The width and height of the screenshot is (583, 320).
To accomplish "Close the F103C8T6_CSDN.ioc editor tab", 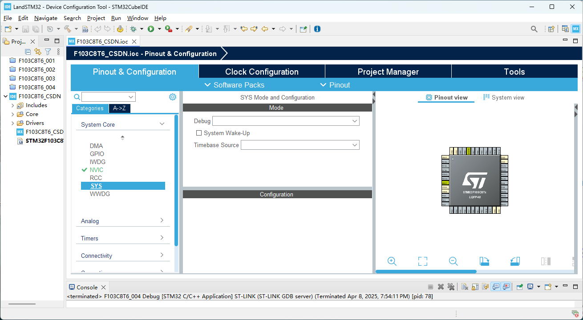I will click(x=133, y=41).
